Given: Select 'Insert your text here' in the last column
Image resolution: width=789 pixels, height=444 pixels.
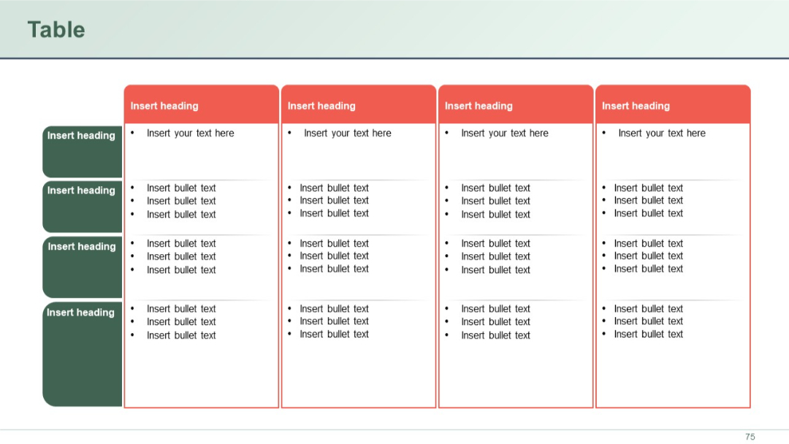Looking at the screenshot, I should 661,133.
